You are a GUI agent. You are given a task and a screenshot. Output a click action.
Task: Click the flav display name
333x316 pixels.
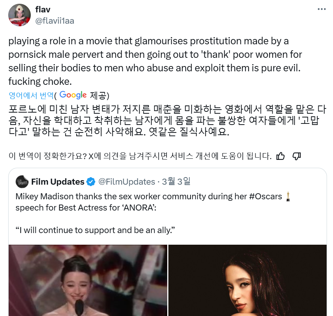tap(43, 9)
